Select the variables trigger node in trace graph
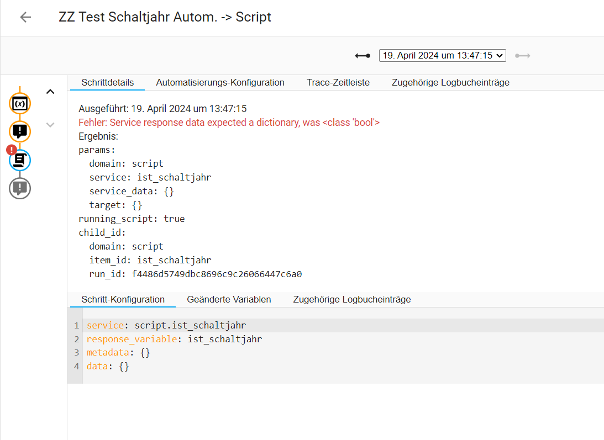 [20, 104]
